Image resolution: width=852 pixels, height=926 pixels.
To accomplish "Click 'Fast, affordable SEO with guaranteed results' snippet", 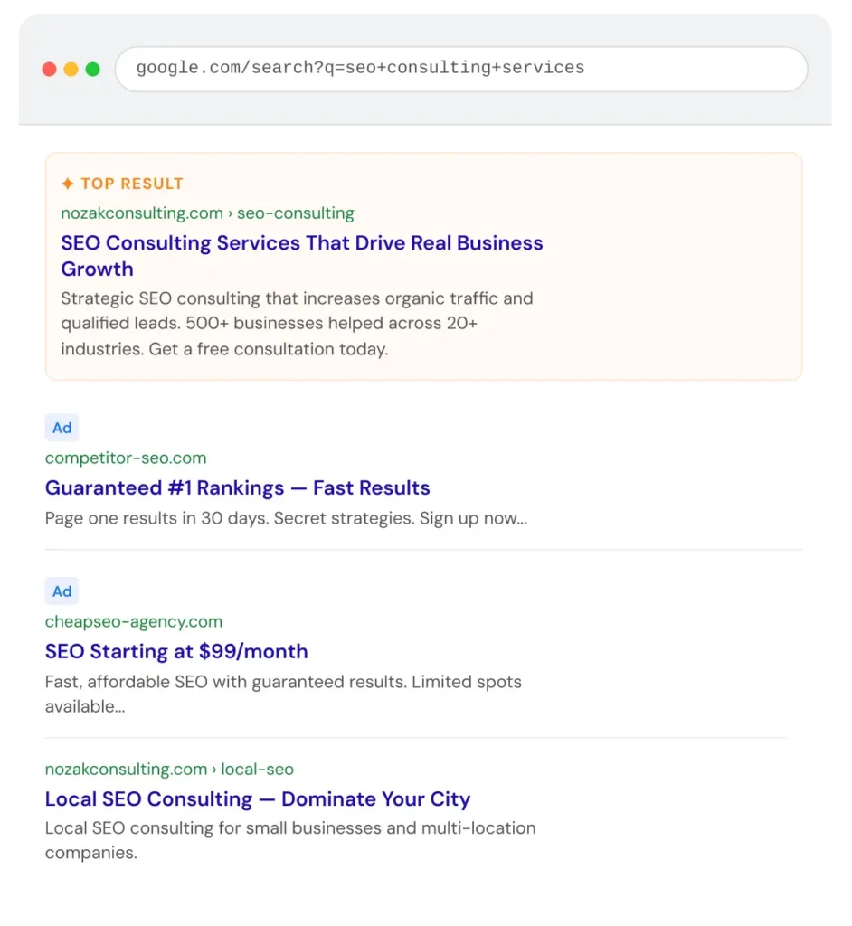I will (283, 694).
